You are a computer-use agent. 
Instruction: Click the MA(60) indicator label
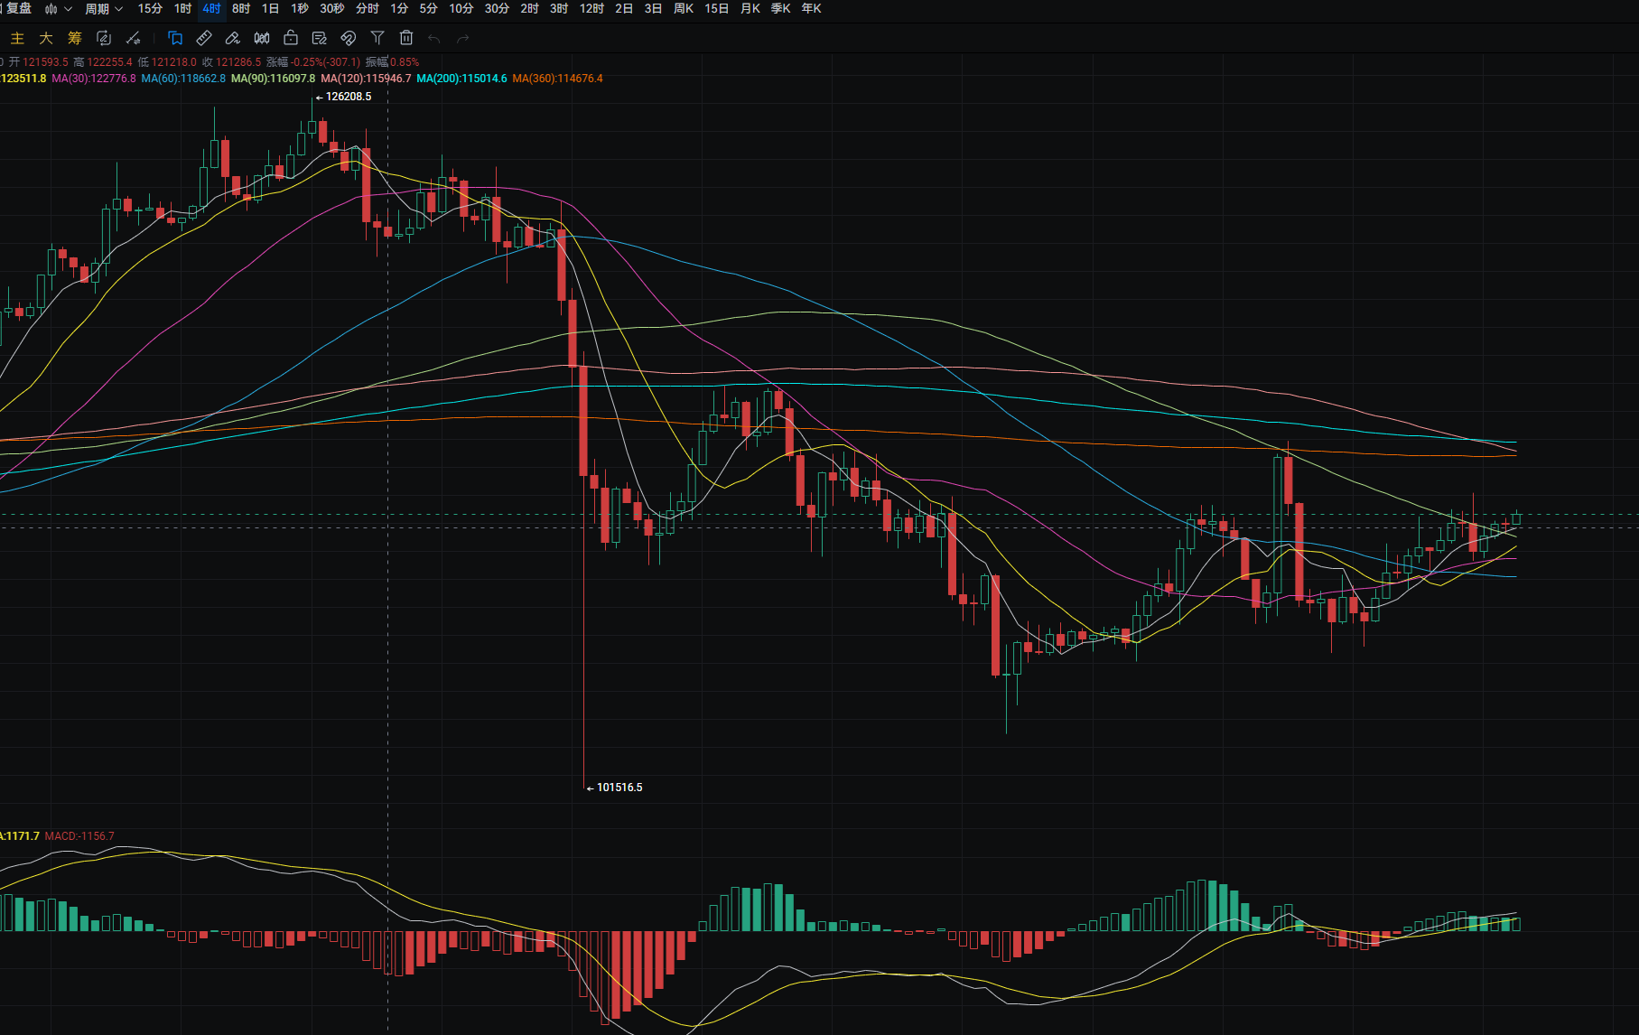(x=183, y=79)
